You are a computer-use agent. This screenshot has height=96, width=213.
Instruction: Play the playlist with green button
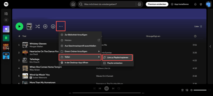[x=19, y=26]
